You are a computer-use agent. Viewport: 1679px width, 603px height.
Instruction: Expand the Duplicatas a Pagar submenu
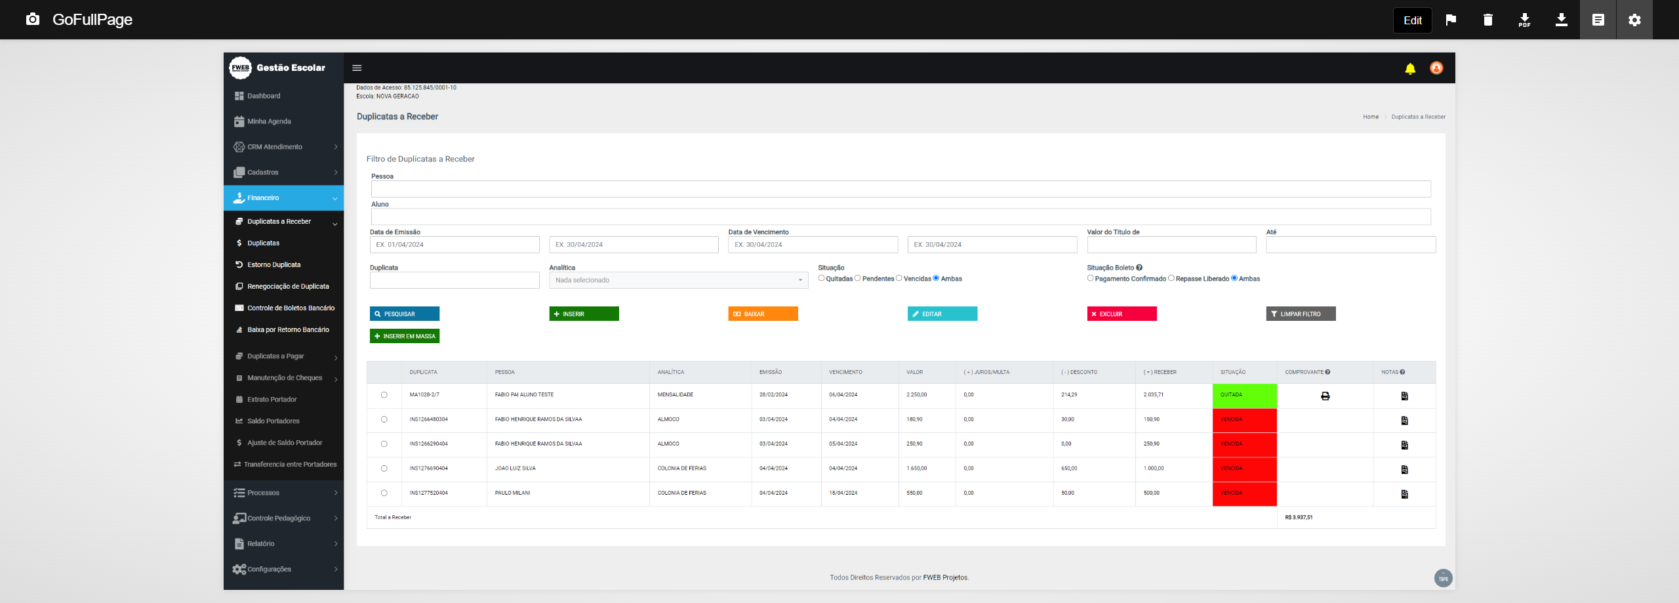[x=283, y=356]
